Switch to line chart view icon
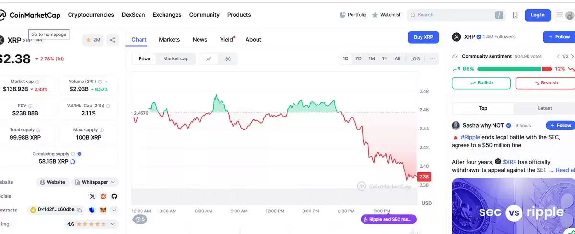 209,58
